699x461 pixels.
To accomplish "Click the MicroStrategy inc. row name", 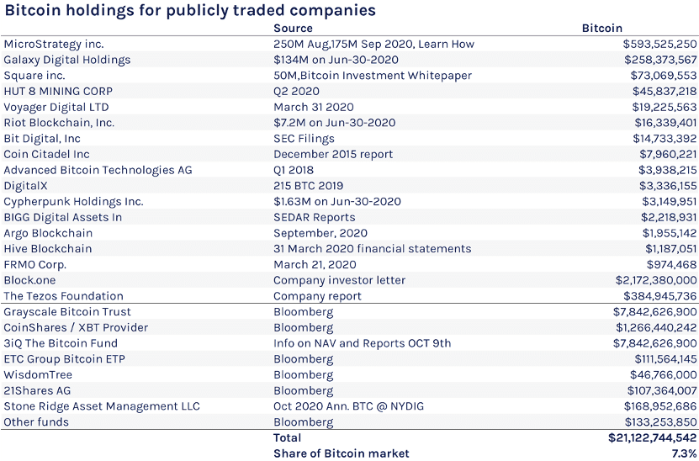I will click(x=54, y=44).
